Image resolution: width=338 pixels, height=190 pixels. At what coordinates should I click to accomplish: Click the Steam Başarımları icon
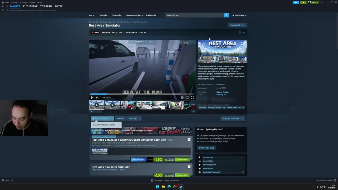click(200, 165)
